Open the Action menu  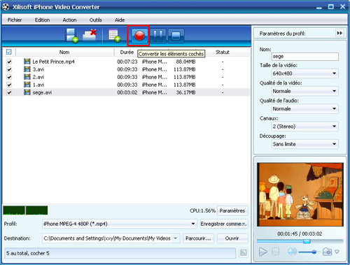pyautogui.click(x=69, y=20)
